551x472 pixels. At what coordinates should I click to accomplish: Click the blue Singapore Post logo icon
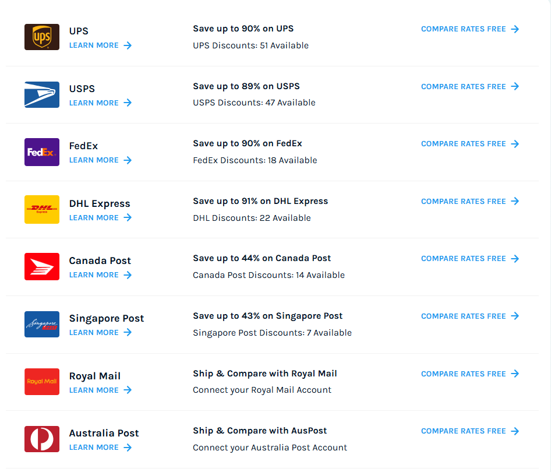click(42, 325)
